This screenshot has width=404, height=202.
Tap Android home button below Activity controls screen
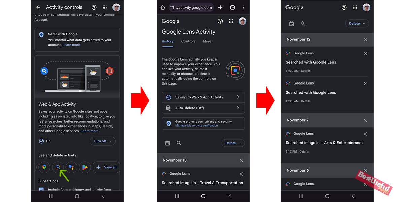[x=77, y=196]
